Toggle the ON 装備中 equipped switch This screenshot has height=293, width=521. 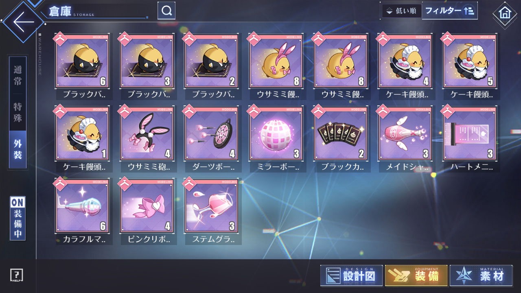point(18,218)
